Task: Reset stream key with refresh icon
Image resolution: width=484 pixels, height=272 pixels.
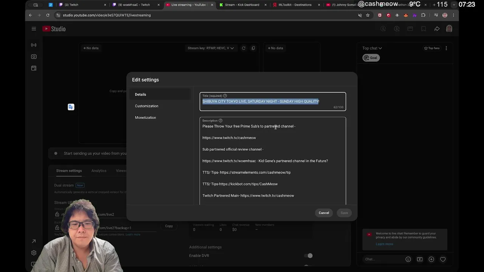Action: (x=244, y=48)
